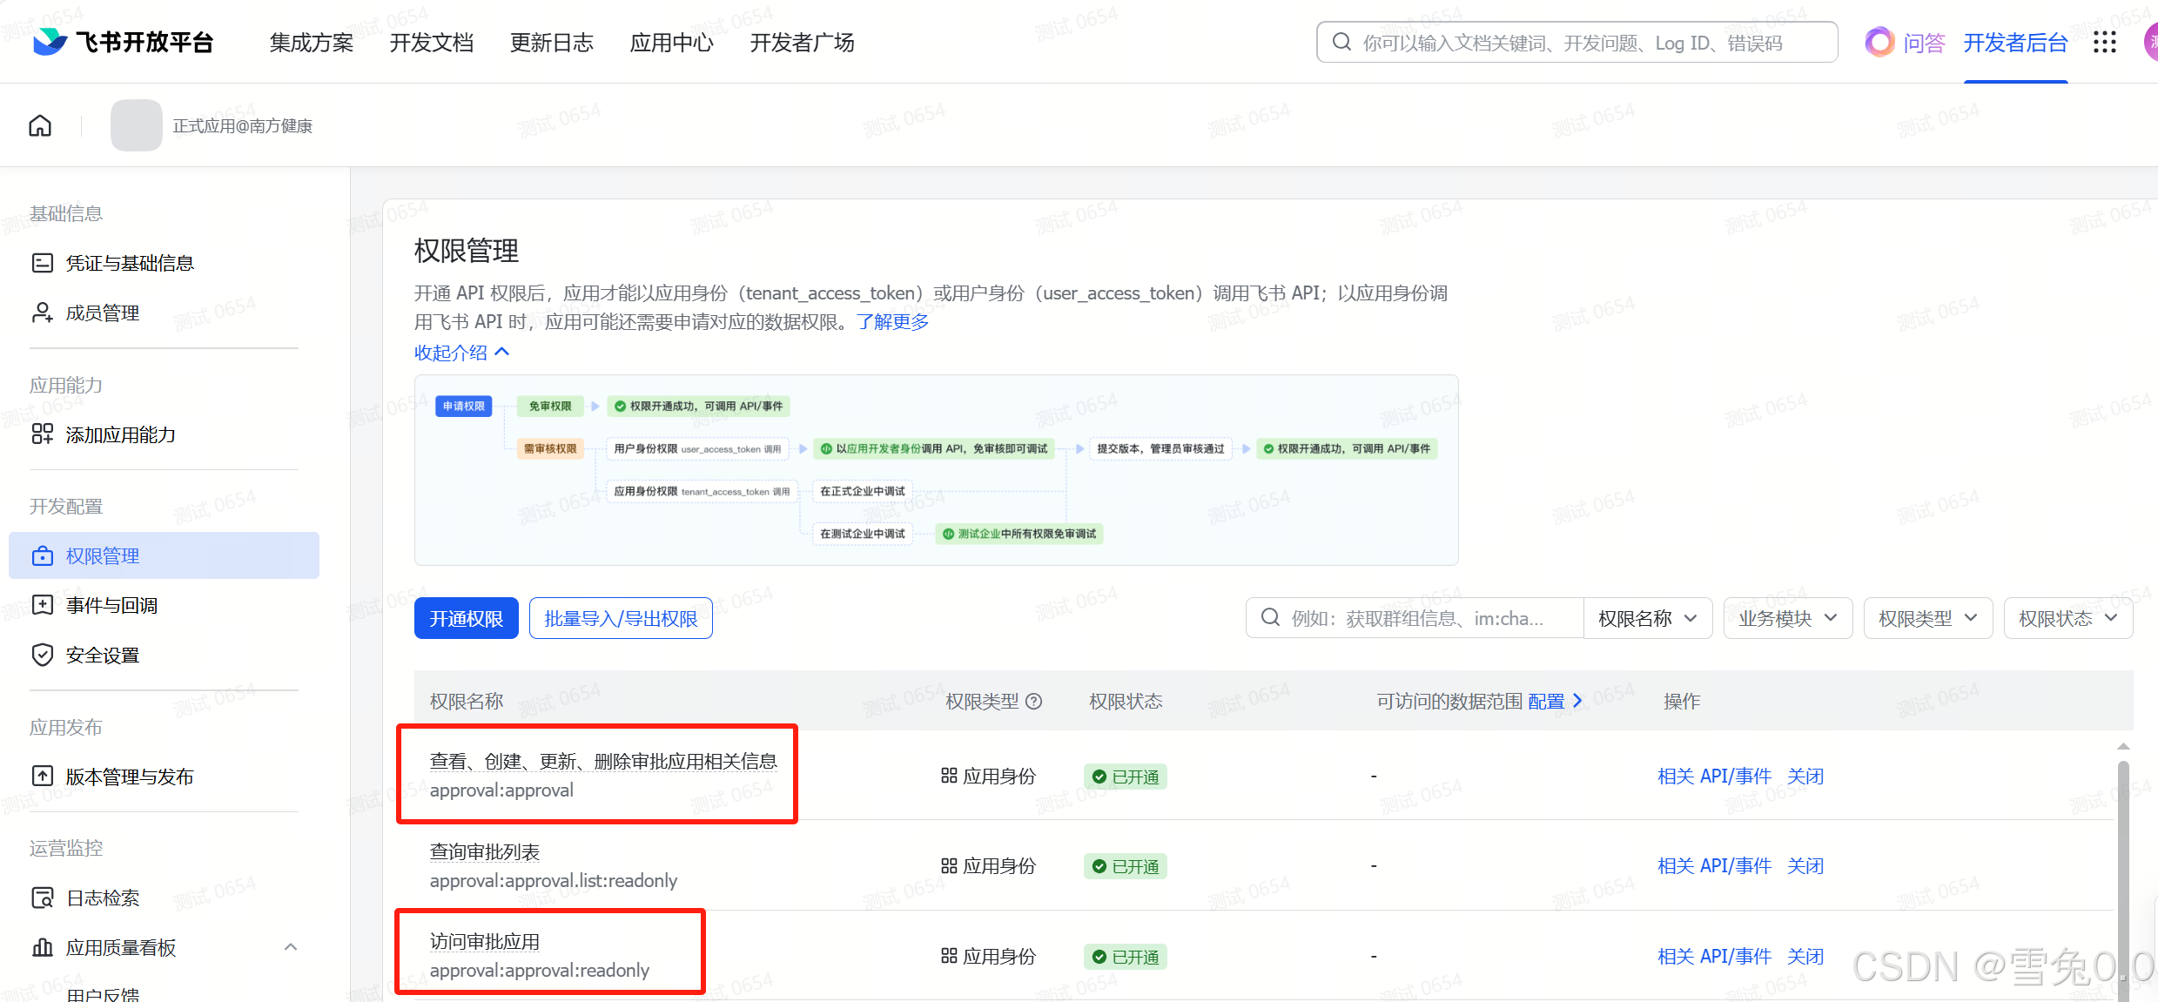Open 开发文档 in top navigation
Screen dimensions: 2158x1002
coord(432,43)
